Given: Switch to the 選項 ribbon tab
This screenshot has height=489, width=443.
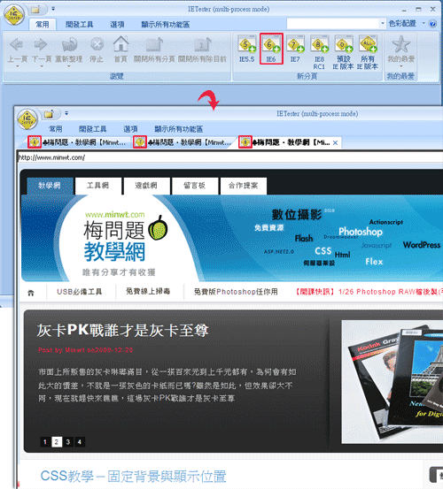Looking at the screenshot, I should point(117,25).
